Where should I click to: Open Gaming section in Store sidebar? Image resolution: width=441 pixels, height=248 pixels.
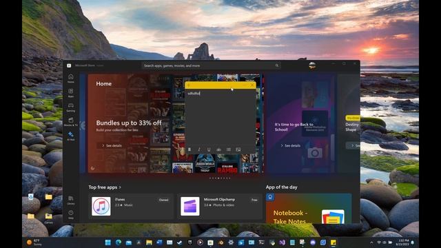coord(70,107)
